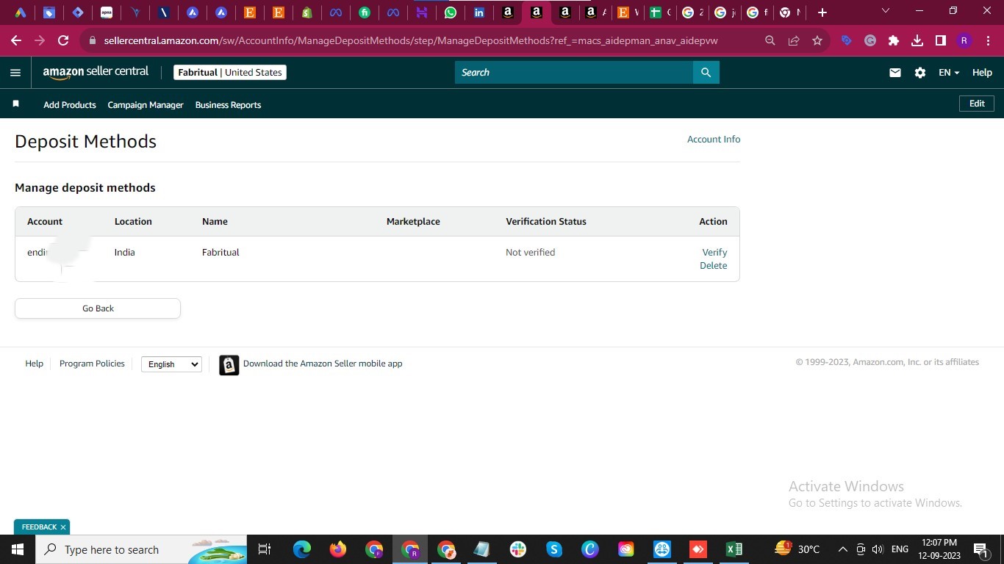Open Chrome downloads icon
This screenshot has height=564, width=1004.
tap(917, 40)
